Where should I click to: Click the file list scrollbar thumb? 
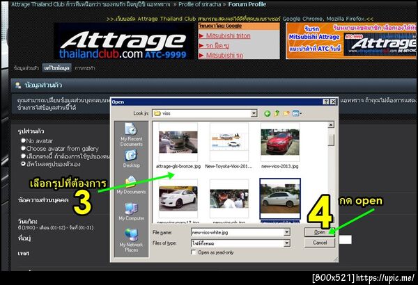coord(331,140)
